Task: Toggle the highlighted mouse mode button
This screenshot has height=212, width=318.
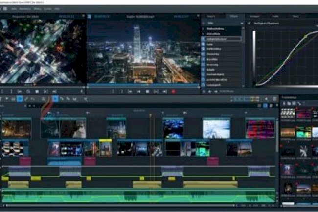Action: click(x=55, y=99)
